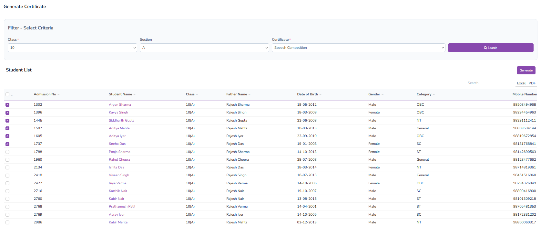Uncheck the checkbox for Aryan Sharma
Screen dimensions: 541x226
7,105
